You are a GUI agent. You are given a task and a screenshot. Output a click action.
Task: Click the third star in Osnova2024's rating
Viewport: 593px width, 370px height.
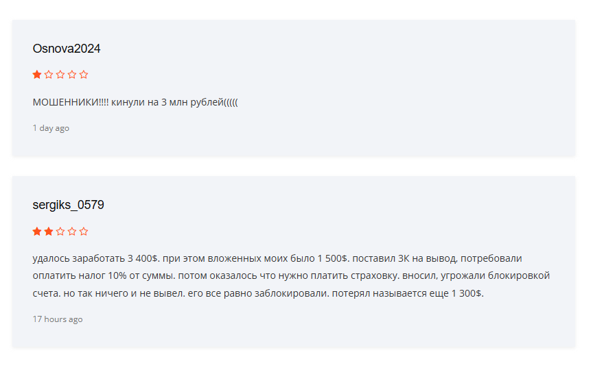point(60,75)
